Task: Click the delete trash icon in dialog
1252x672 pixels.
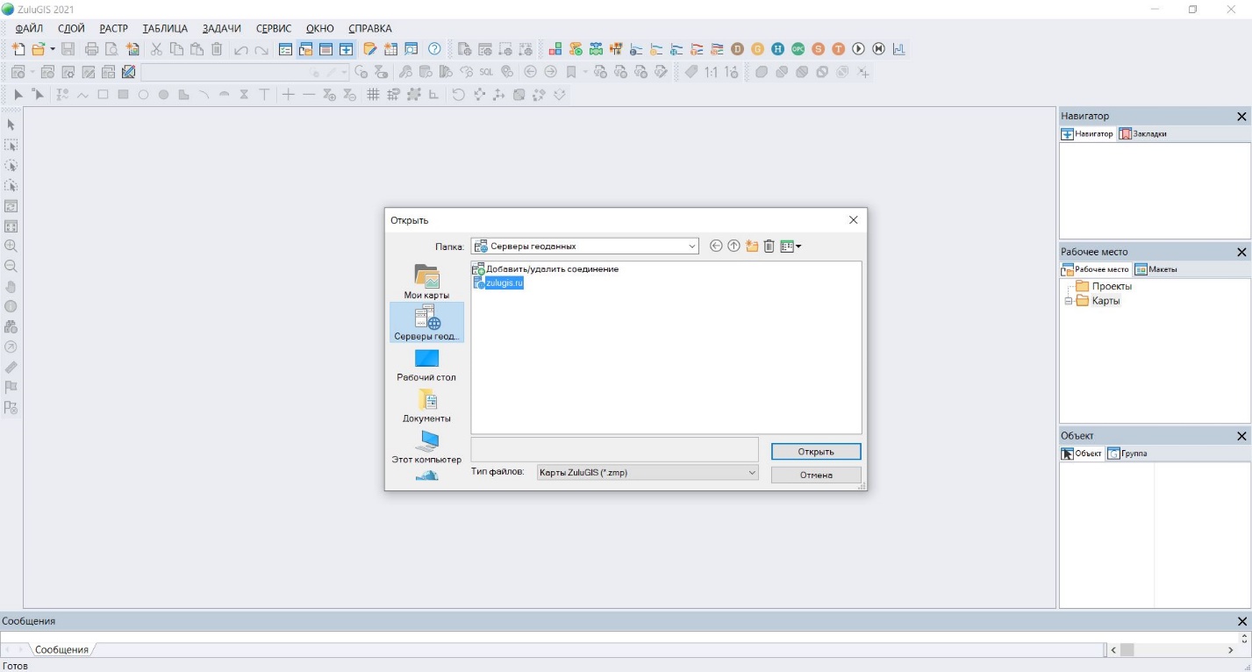Action: [769, 247]
